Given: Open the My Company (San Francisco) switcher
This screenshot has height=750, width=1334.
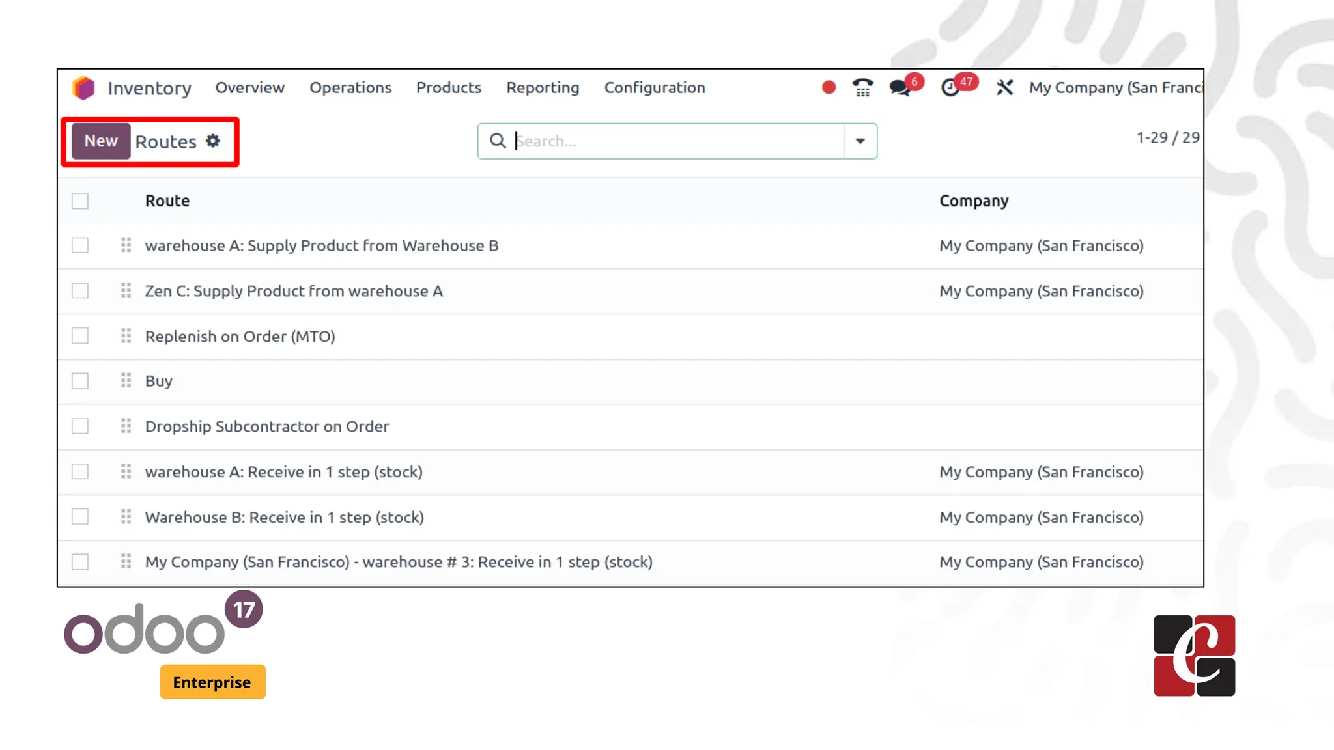Looking at the screenshot, I should click(1114, 87).
